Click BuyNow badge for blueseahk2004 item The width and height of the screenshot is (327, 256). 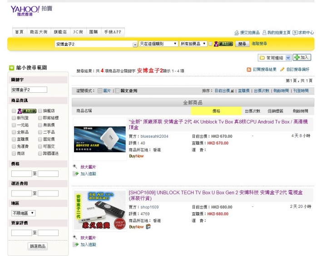point(136,156)
